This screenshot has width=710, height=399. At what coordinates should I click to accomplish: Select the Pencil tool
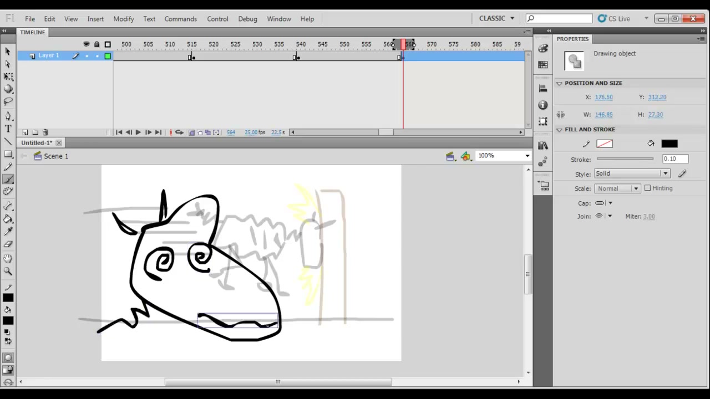[8, 167]
